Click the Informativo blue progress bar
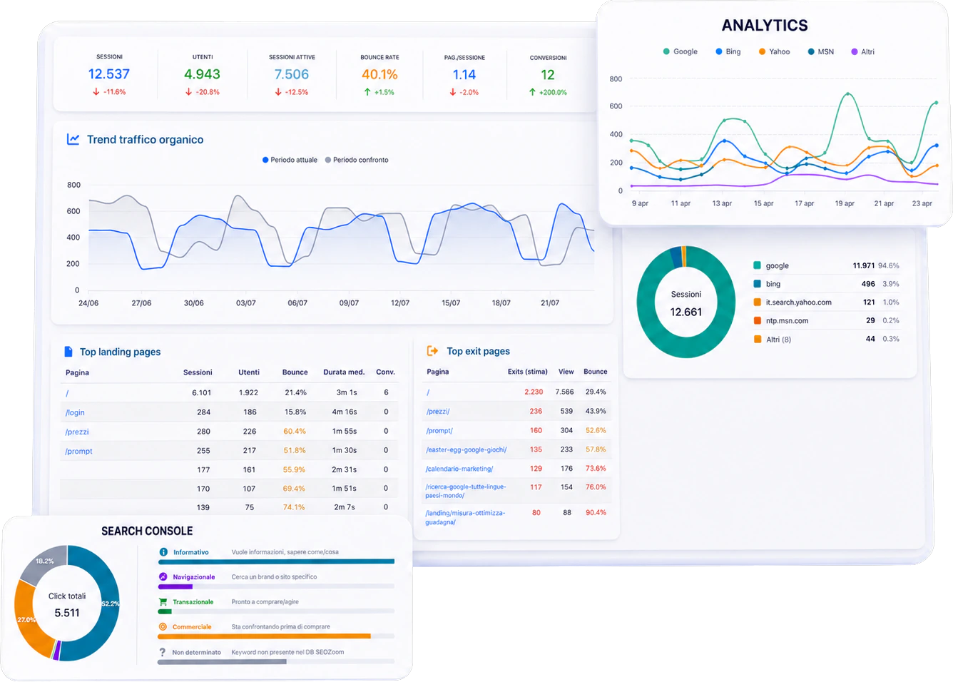 coord(276,561)
